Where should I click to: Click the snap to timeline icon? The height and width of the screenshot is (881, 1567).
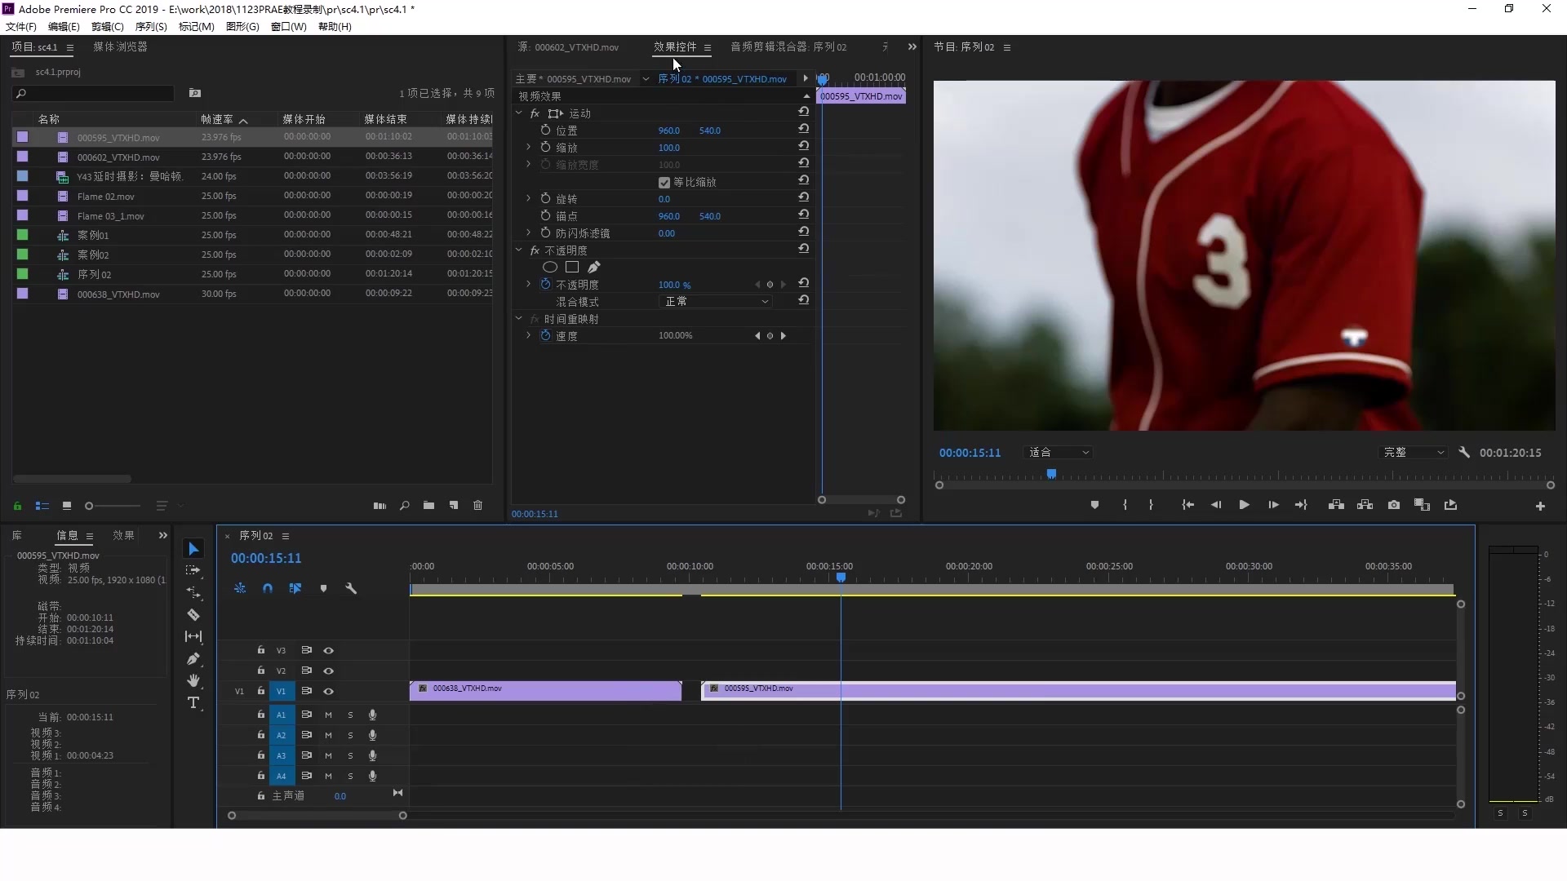pyautogui.click(x=267, y=588)
